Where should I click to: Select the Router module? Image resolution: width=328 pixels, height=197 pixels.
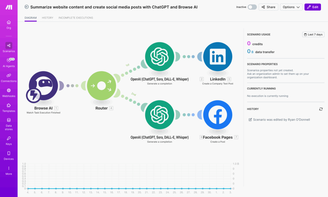coord(102,86)
